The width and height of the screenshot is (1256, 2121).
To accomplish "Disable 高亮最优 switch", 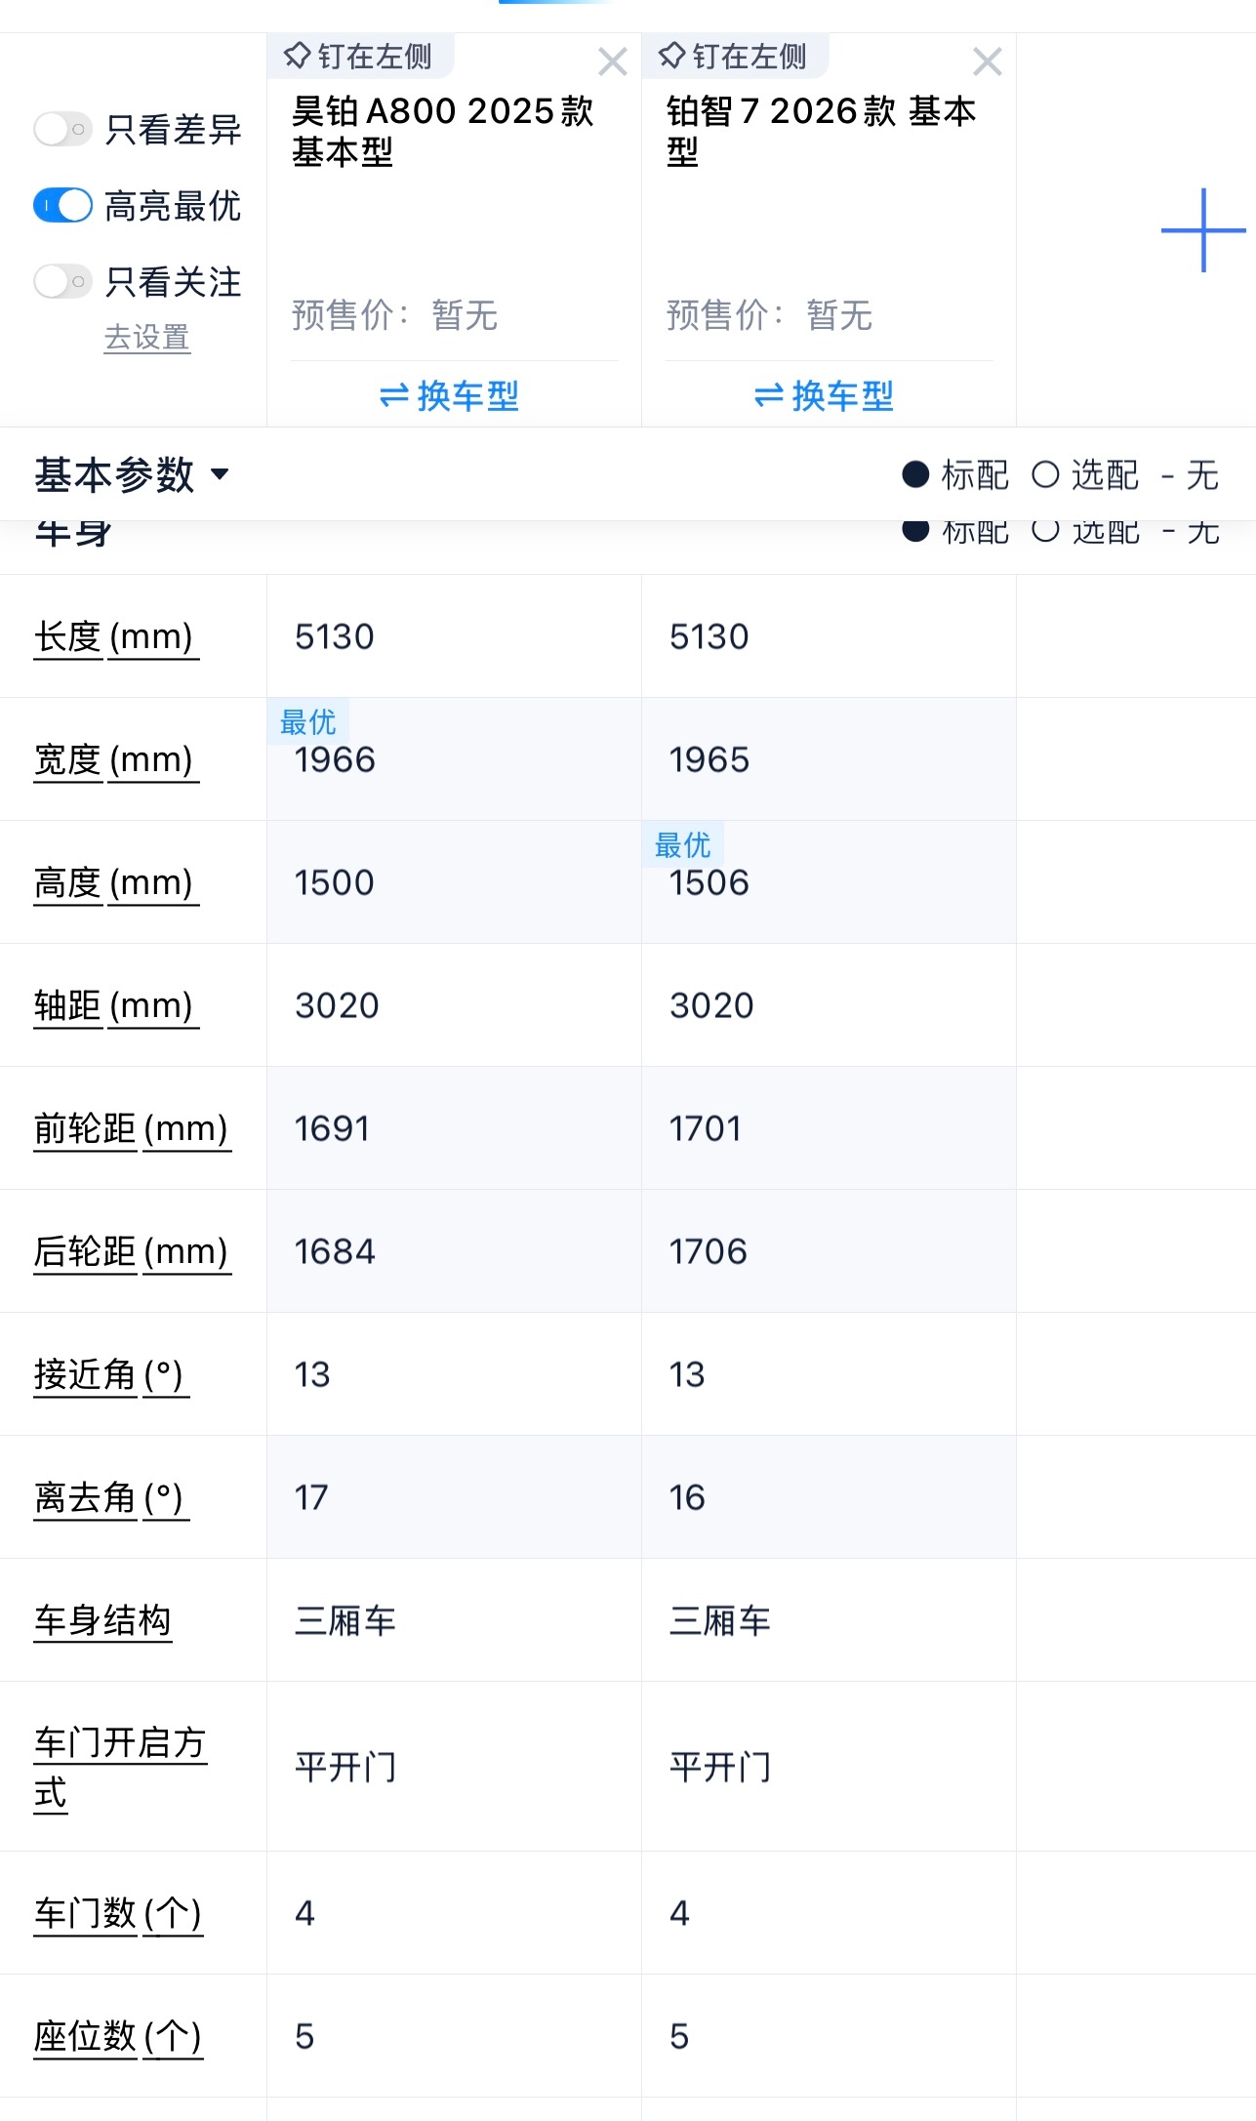I will pos(63,206).
